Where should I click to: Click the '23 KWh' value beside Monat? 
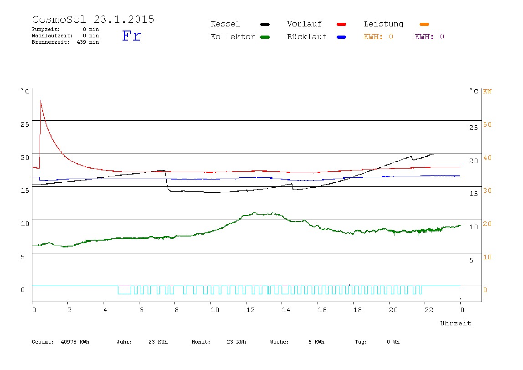click(x=236, y=342)
